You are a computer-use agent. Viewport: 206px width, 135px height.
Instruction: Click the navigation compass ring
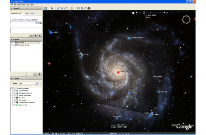click(x=186, y=20)
